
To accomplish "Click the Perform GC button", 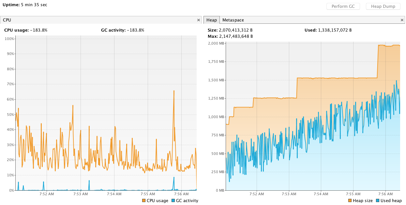I will pyautogui.click(x=343, y=6).
